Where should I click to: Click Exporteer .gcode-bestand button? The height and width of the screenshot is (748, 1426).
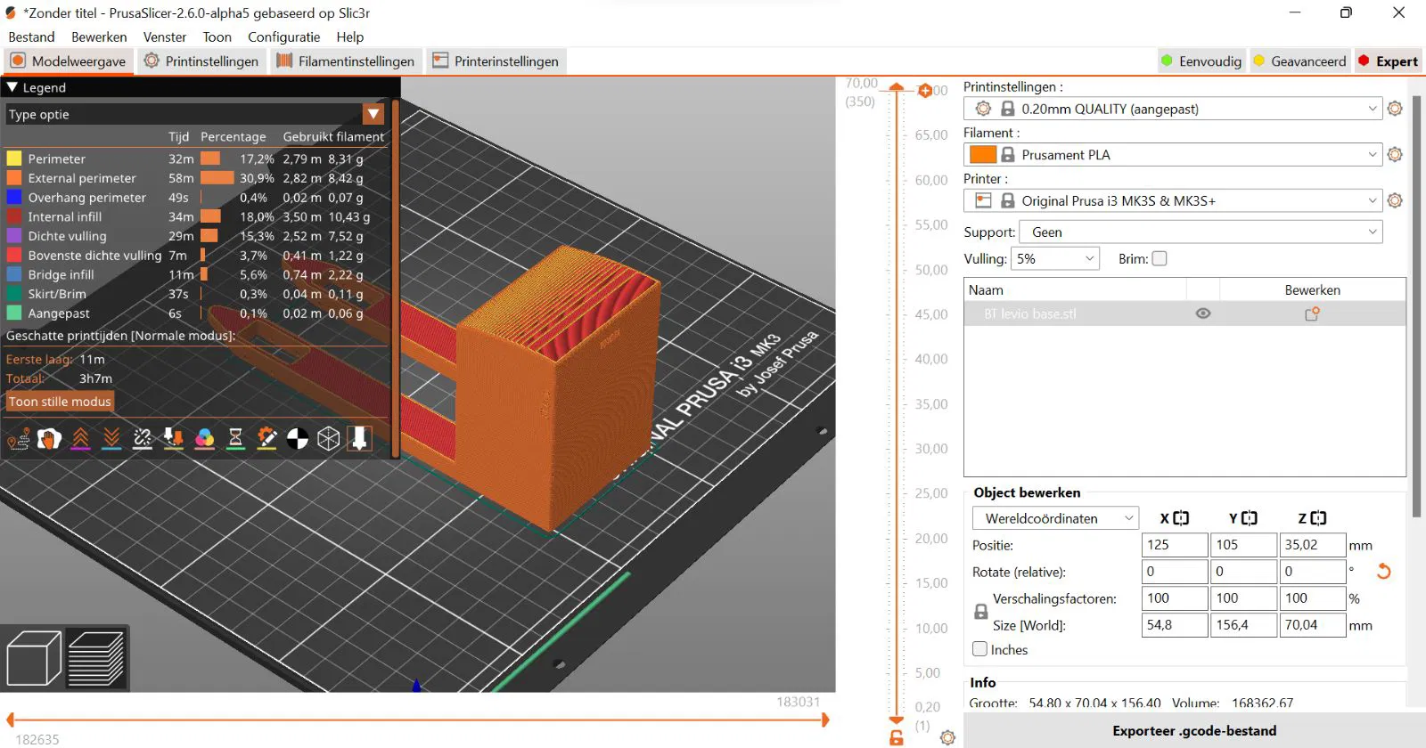pyautogui.click(x=1194, y=731)
